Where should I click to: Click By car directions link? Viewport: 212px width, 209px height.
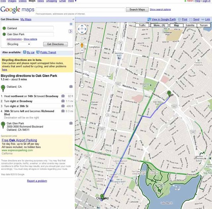(x=31, y=52)
